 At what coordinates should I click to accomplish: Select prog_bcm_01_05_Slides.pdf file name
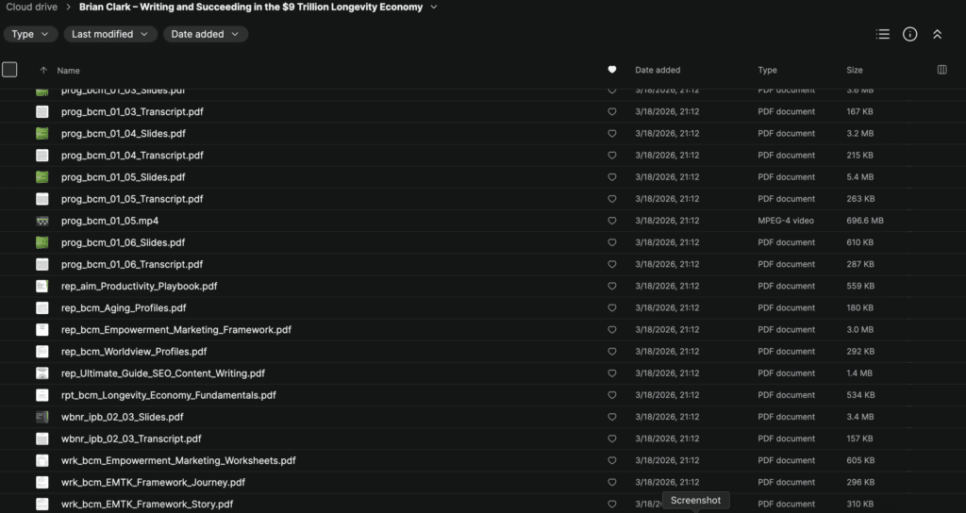pyautogui.click(x=124, y=176)
